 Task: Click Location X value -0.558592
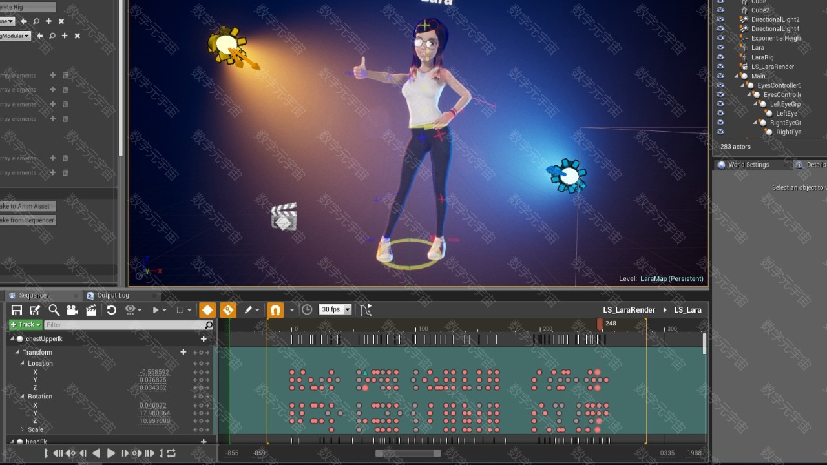(x=154, y=373)
